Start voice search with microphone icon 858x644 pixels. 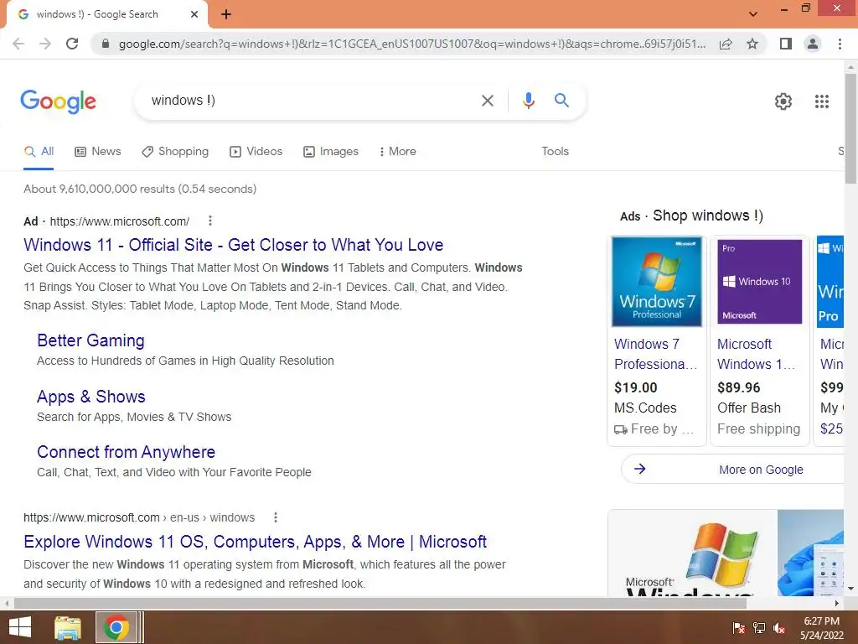tap(528, 101)
